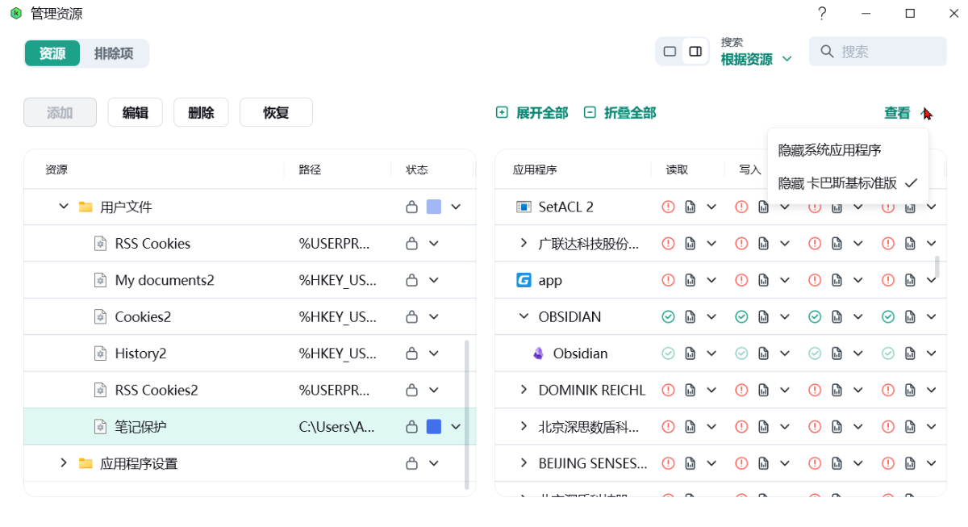Click the 编辑 button
Image resolution: width=968 pixels, height=527 pixels.
(136, 113)
